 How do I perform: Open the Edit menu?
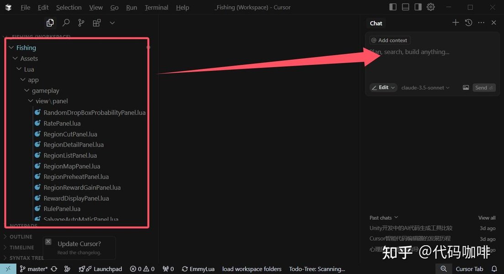pos(43,7)
